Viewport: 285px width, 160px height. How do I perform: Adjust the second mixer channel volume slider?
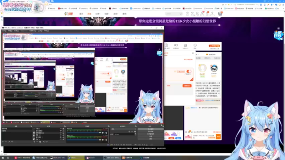(x=84, y=140)
